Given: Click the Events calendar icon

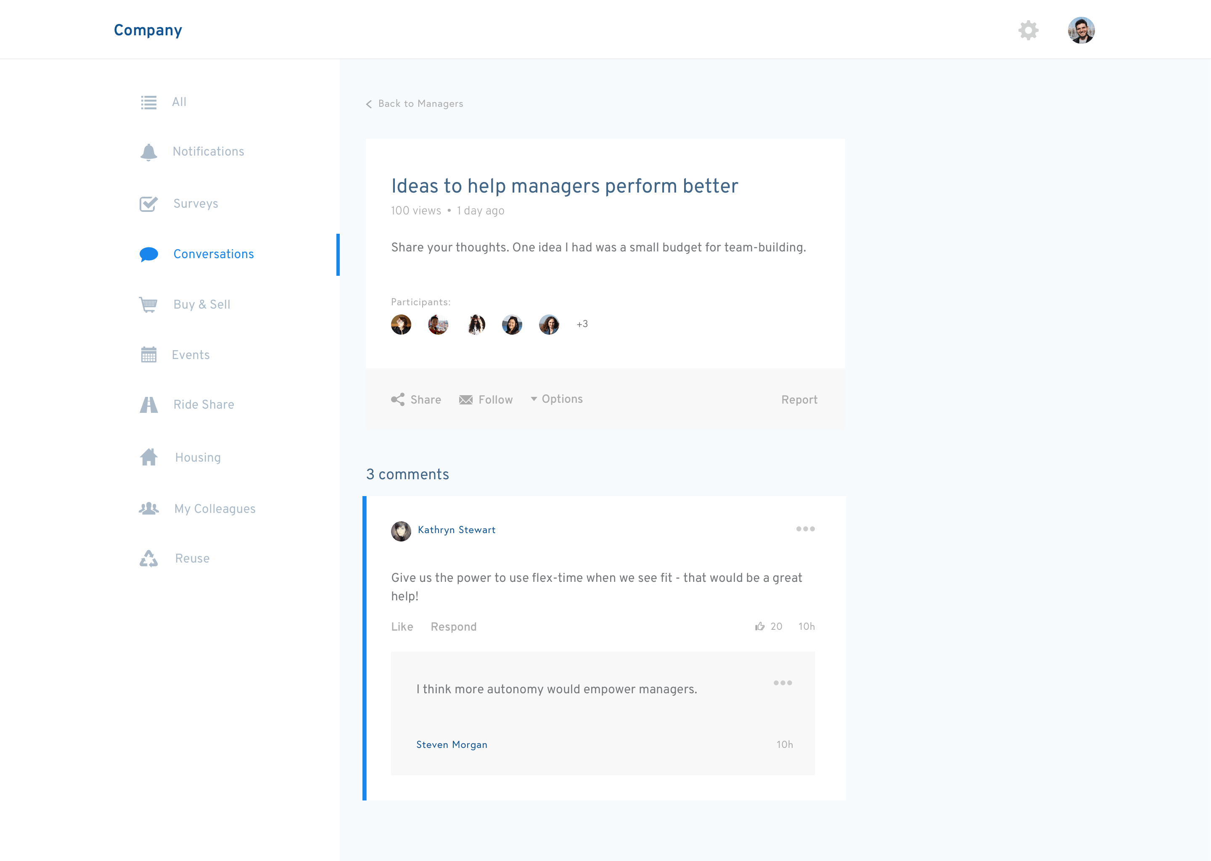Looking at the screenshot, I should [148, 355].
